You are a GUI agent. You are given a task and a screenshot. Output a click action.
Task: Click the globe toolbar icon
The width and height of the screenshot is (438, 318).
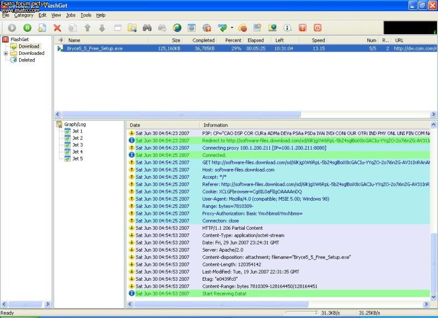click(x=177, y=28)
